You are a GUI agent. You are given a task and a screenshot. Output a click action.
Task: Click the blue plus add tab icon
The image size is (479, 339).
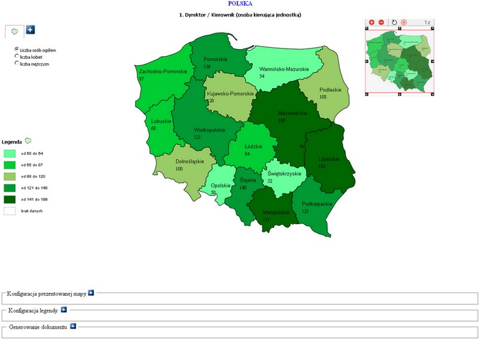pos(31,29)
